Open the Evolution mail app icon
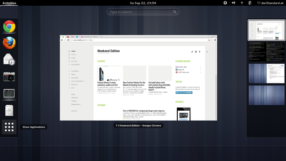The image size is (286, 161). tap(9, 60)
